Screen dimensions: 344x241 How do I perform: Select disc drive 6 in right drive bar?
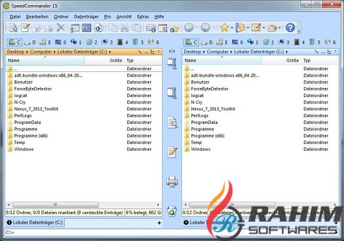(x=331, y=42)
